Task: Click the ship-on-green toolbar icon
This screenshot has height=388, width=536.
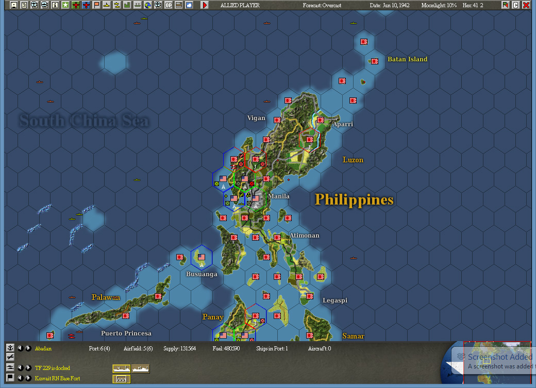Action: coord(138,5)
